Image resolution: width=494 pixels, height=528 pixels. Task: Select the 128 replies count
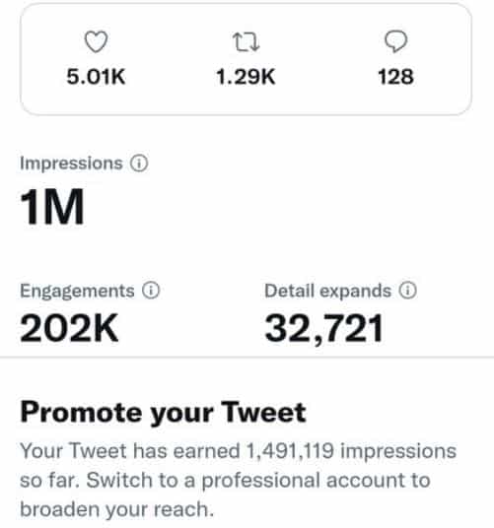click(395, 77)
